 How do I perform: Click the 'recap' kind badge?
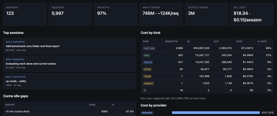tap(147, 77)
